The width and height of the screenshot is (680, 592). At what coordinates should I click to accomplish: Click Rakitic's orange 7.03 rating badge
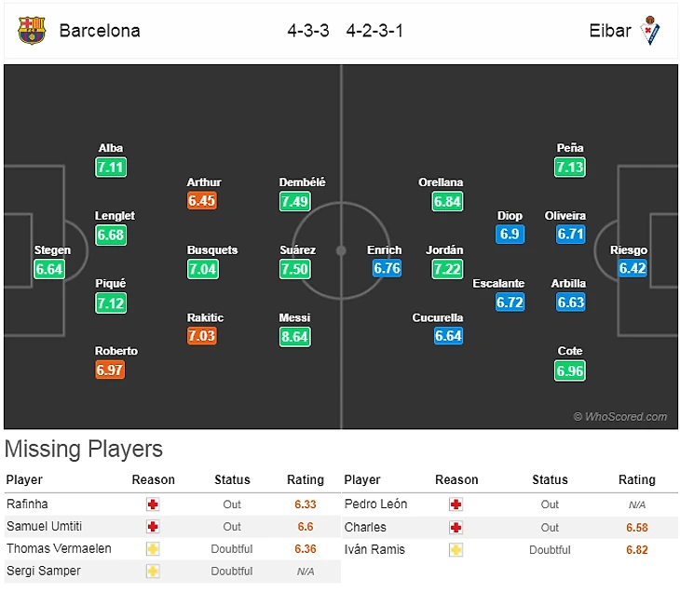click(x=202, y=336)
